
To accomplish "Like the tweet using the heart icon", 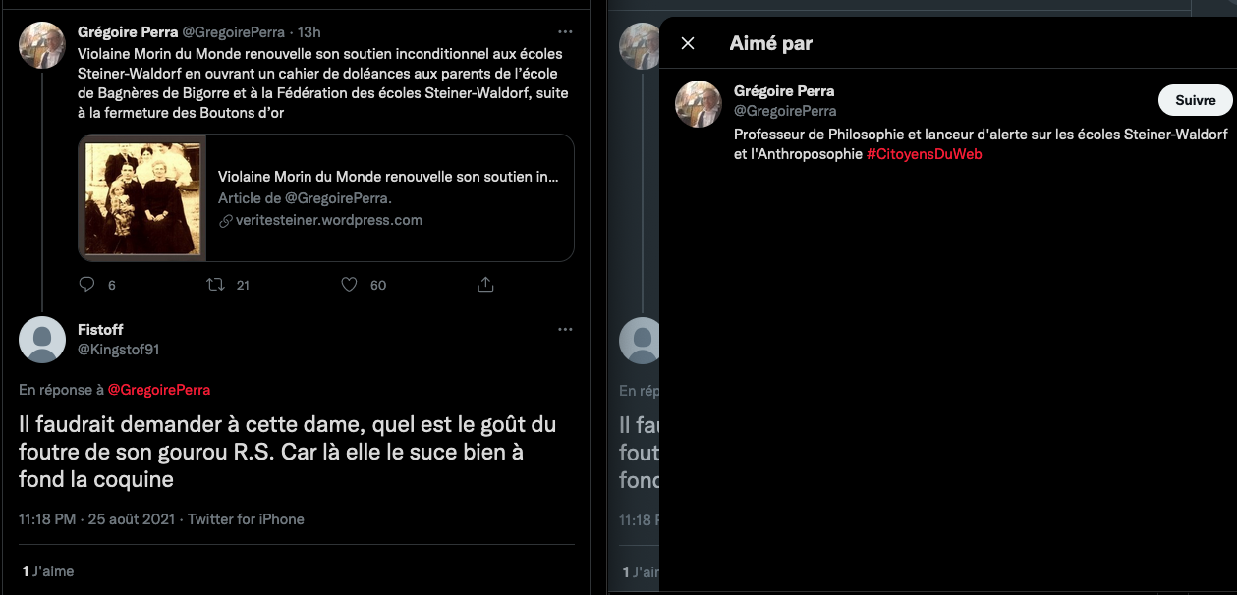I will 348,285.
